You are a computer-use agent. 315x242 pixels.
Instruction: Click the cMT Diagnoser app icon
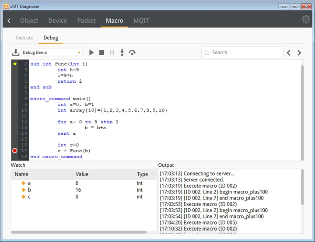[6, 6]
